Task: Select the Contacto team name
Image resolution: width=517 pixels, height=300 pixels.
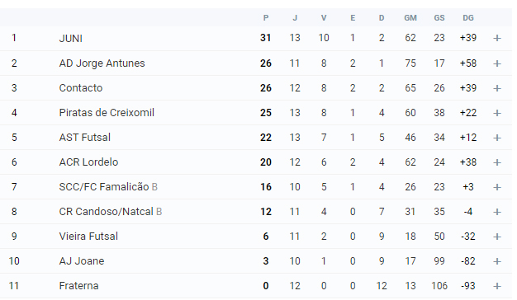Action: [x=81, y=88]
